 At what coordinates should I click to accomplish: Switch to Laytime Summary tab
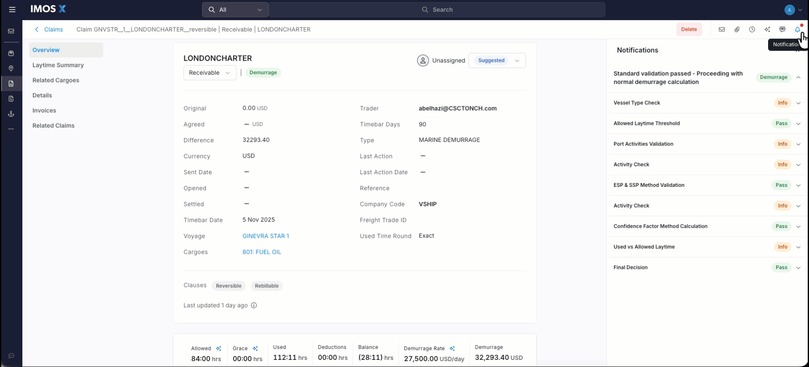point(58,65)
